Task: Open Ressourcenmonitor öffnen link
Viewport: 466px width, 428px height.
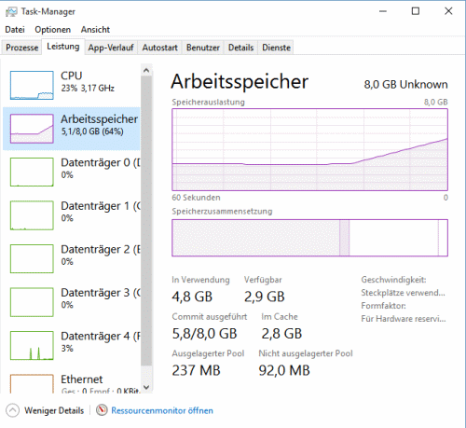Action: [x=162, y=410]
